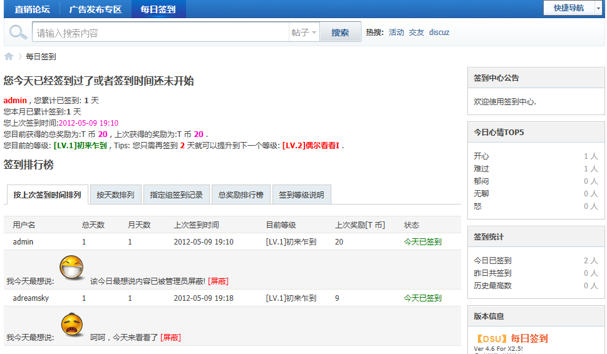Click 每日签到 breadcrumb link
This screenshot has height=354, width=607.
[41, 57]
